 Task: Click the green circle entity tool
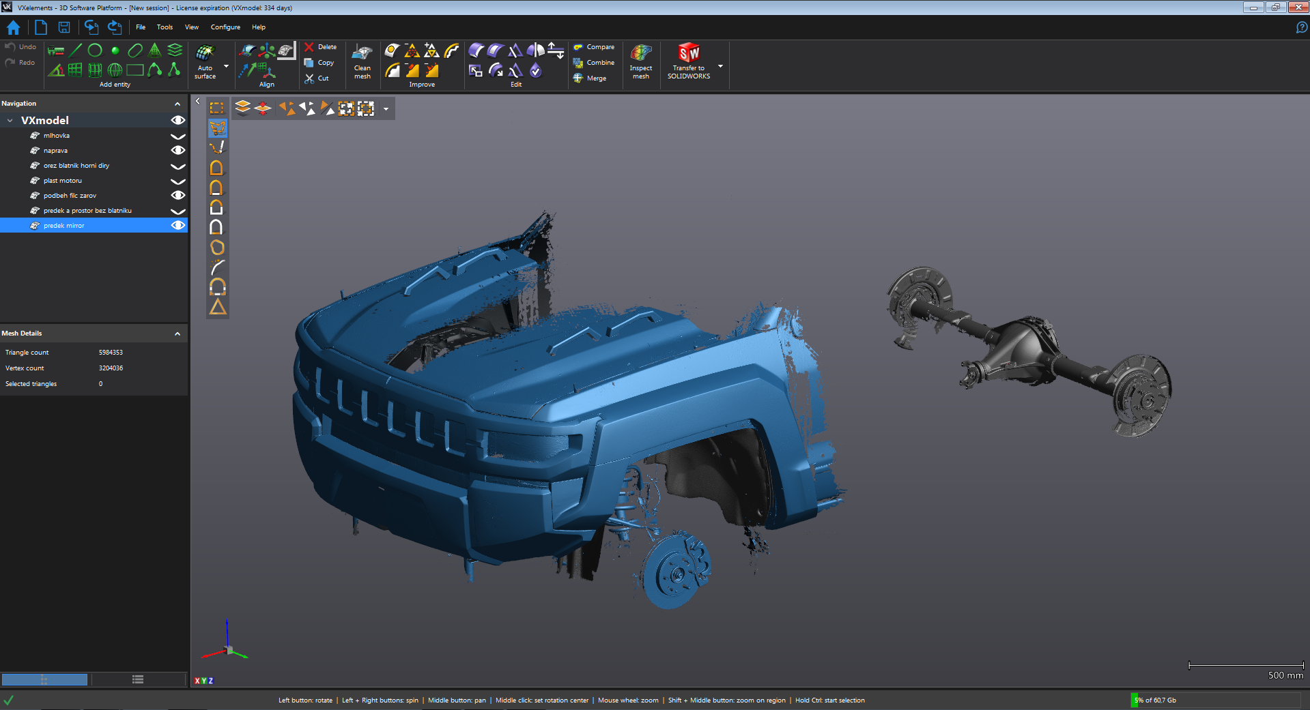coord(95,50)
